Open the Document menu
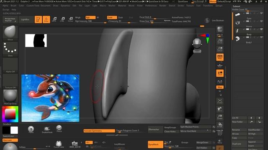 pyautogui.click(x=45, y=5)
